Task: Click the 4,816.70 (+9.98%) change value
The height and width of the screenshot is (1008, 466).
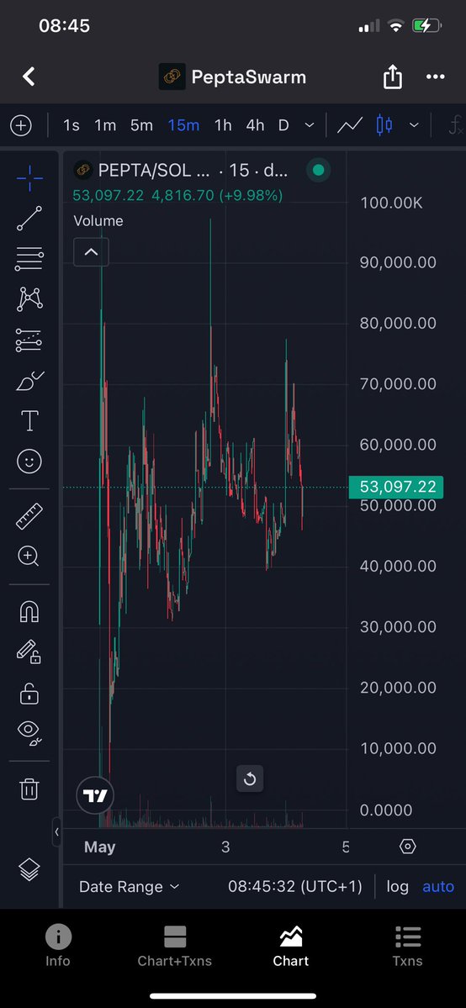Action: (218, 195)
